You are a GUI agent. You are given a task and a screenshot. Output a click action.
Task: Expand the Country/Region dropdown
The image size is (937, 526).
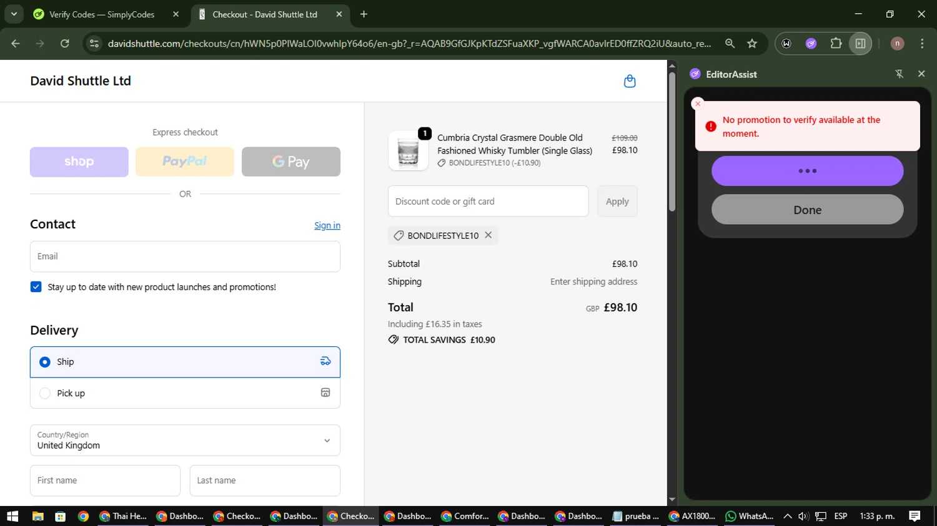tap(185, 441)
